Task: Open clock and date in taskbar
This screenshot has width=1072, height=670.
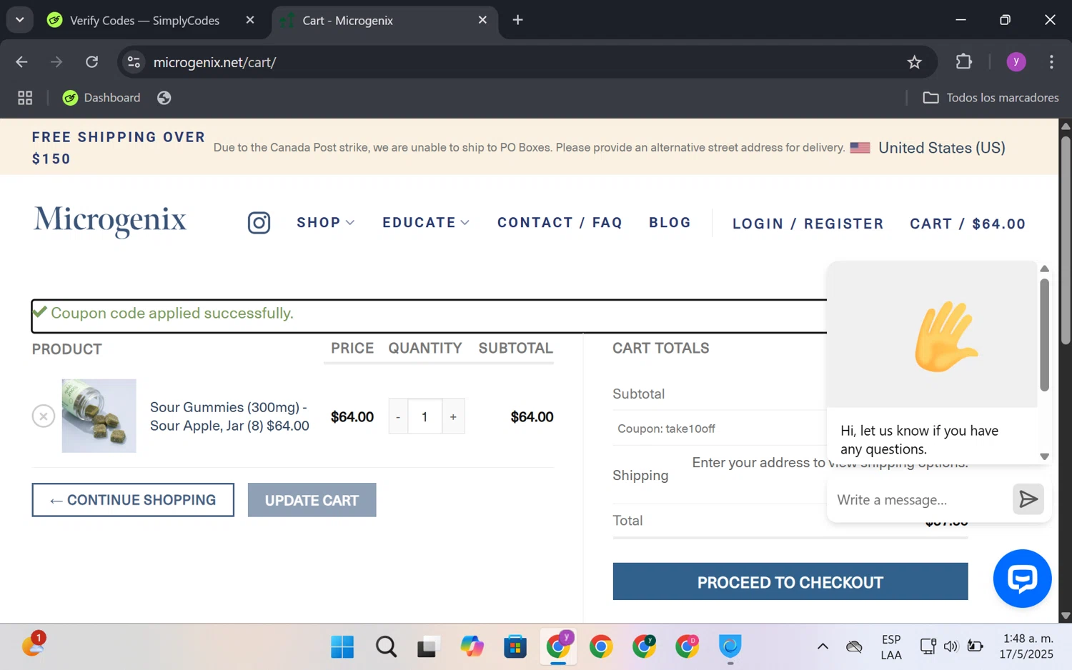Action: pos(1026,646)
